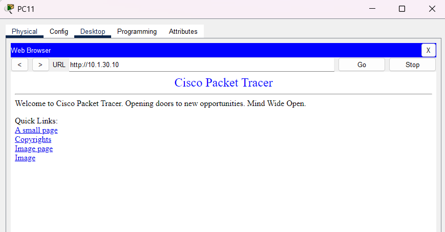This screenshot has width=445, height=232.
Task: Click the 'URL' label
Action: coord(59,65)
